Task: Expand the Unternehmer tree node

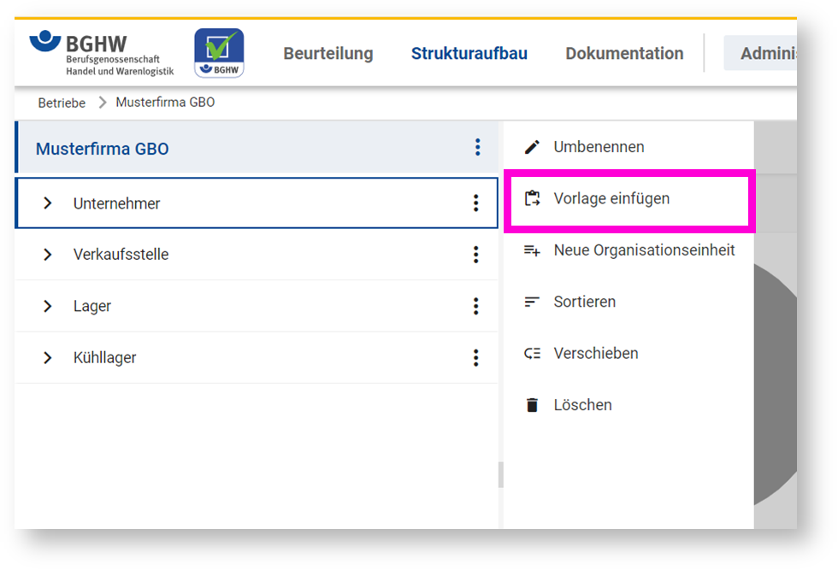Action: point(48,203)
